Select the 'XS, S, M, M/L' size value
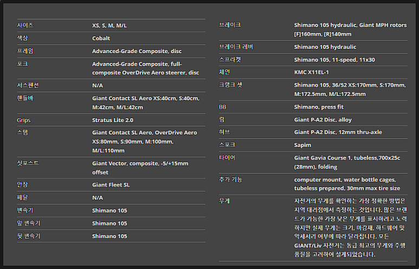Screen dimensions: 419x269 109,25
